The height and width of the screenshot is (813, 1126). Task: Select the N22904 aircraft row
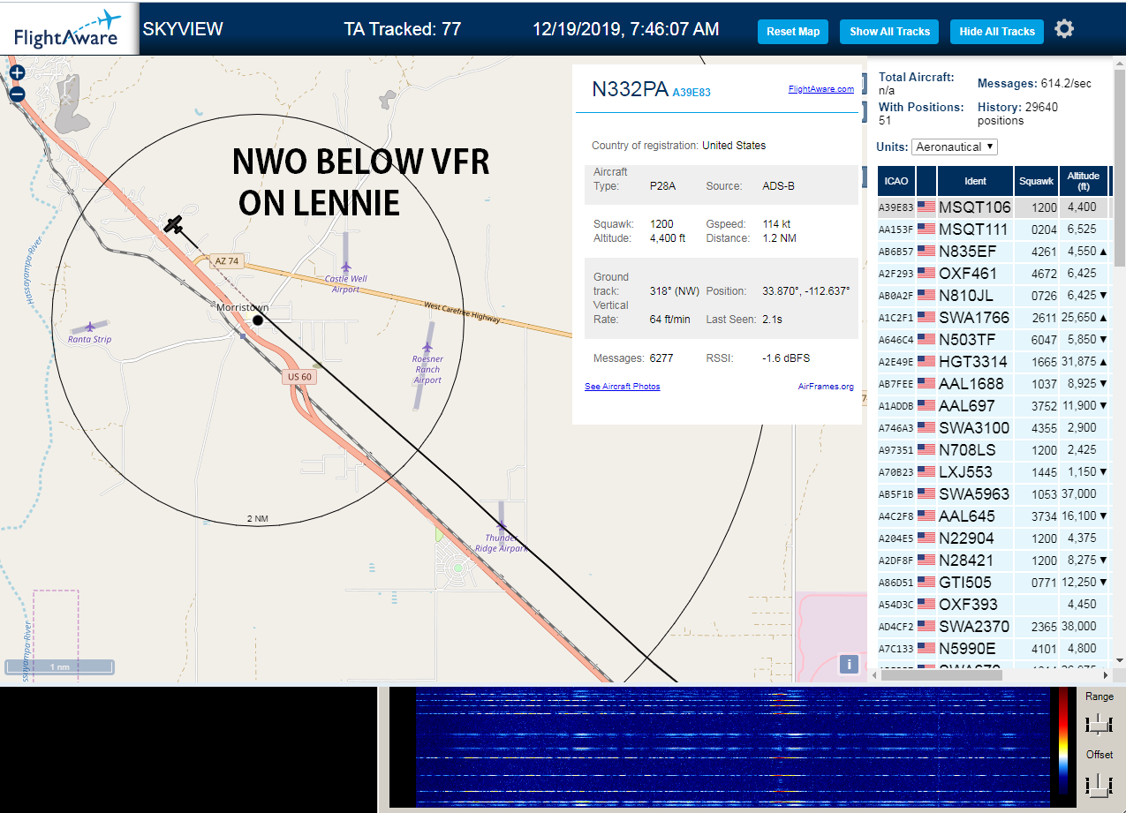click(x=994, y=538)
